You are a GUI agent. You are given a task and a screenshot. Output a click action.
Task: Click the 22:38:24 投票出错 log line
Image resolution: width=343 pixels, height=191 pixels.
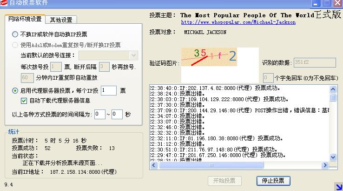(177, 94)
